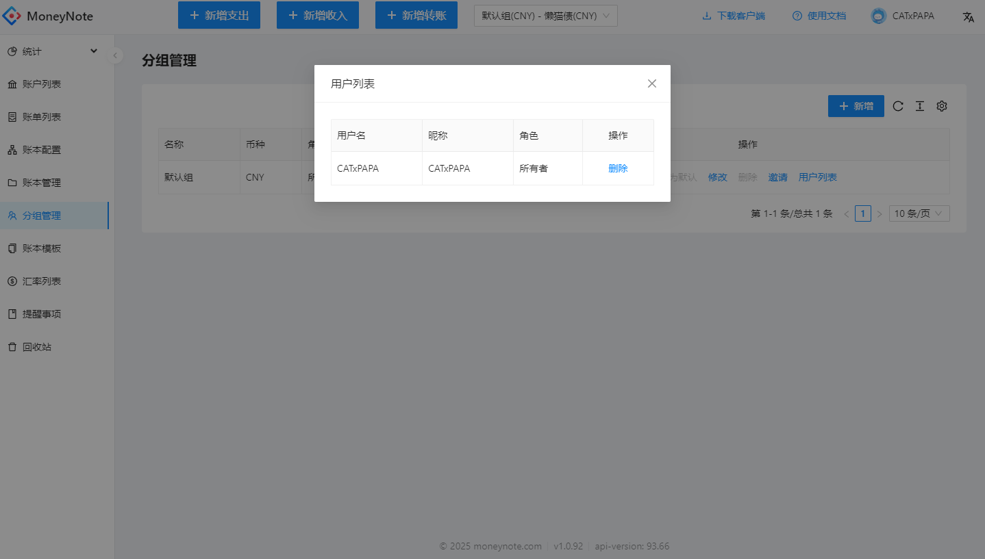The height and width of the screenshot is (559, 985).
Task: Click the CATxPAPA avatar icon
Action: (879, 16)
